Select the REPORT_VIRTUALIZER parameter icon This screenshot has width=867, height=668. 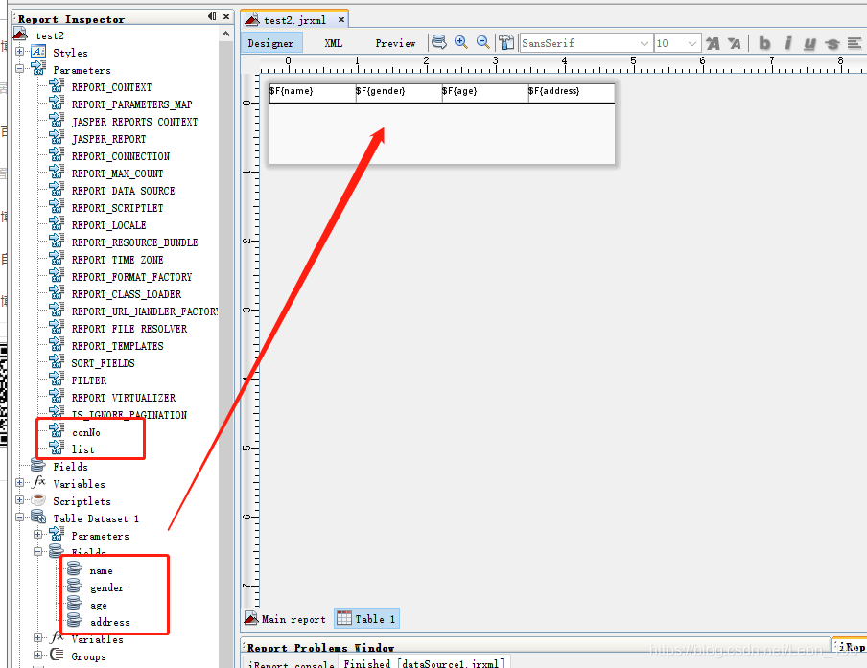pyautogui.click(x=57, y=396)
